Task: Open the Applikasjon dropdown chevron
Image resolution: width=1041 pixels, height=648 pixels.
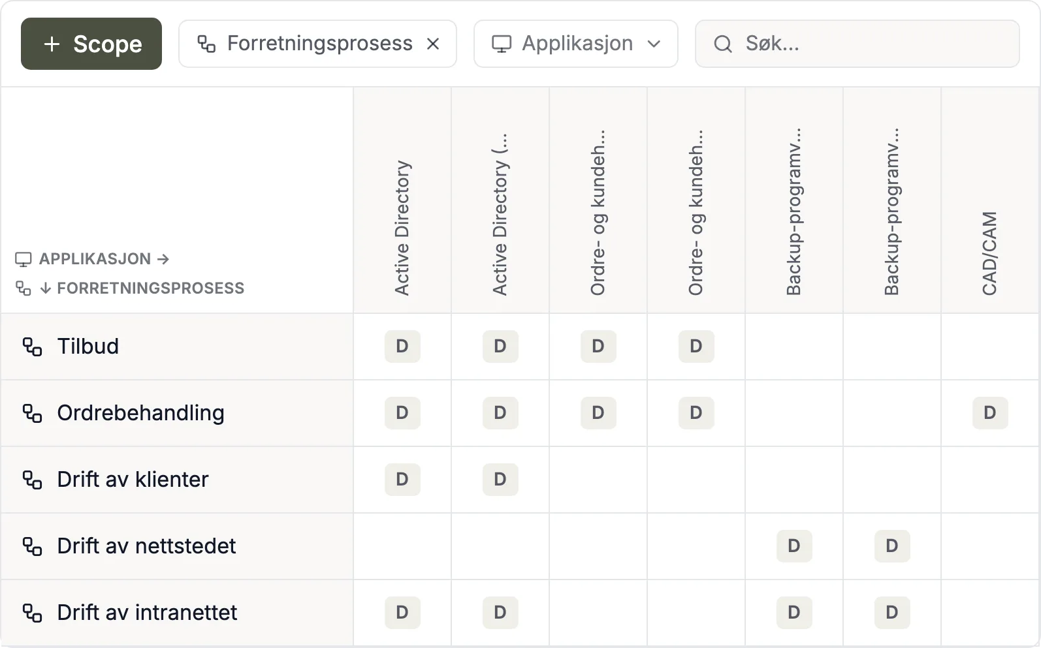Action: [x=654, y=44]
